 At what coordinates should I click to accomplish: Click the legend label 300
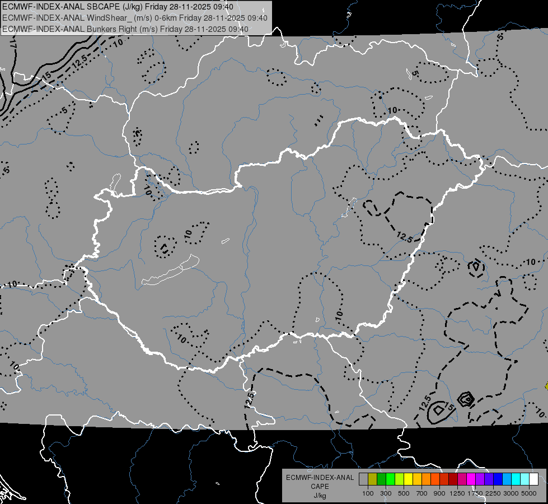click(x=386, y=493)
